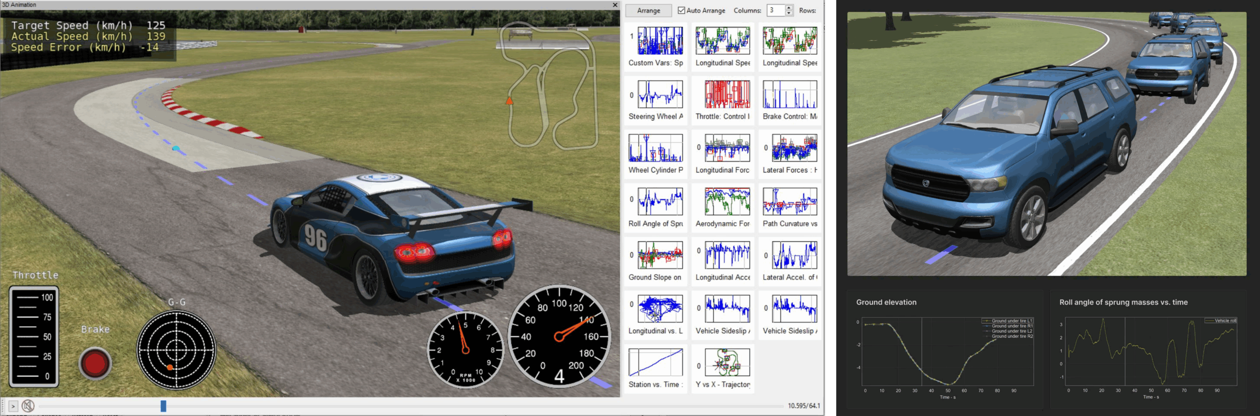Click the red Brake indicator light

95,363
